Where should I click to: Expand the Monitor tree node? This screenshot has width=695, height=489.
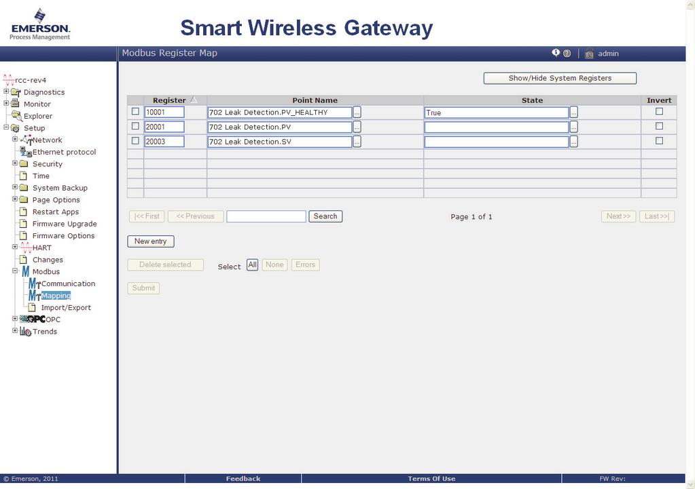pyautogui.click(x=6, y=103)
